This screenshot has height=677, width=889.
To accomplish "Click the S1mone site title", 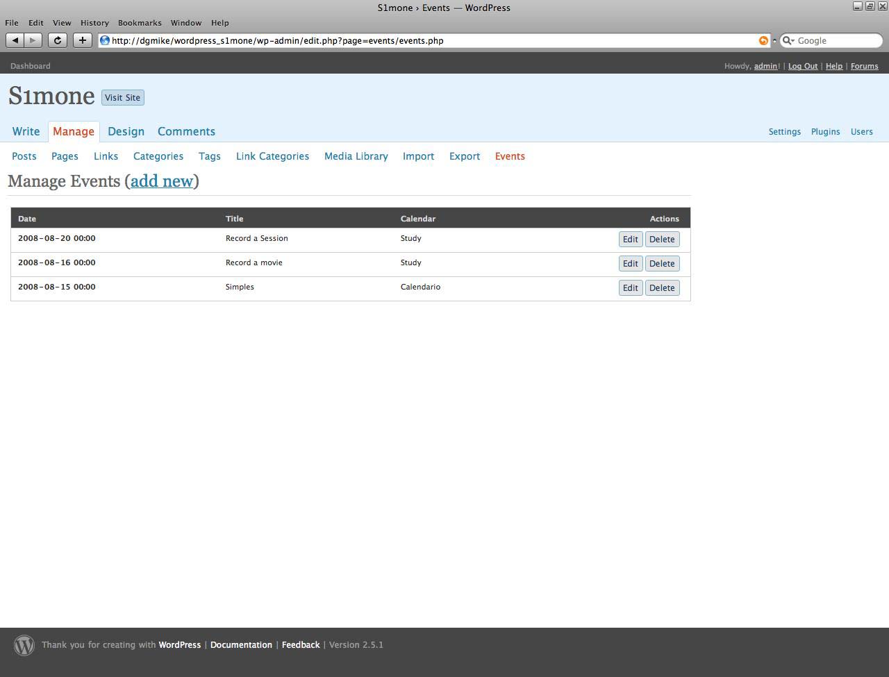I will pyautogui.click(x=51, y=96).
